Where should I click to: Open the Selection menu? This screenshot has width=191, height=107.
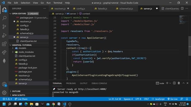point(25,3)
